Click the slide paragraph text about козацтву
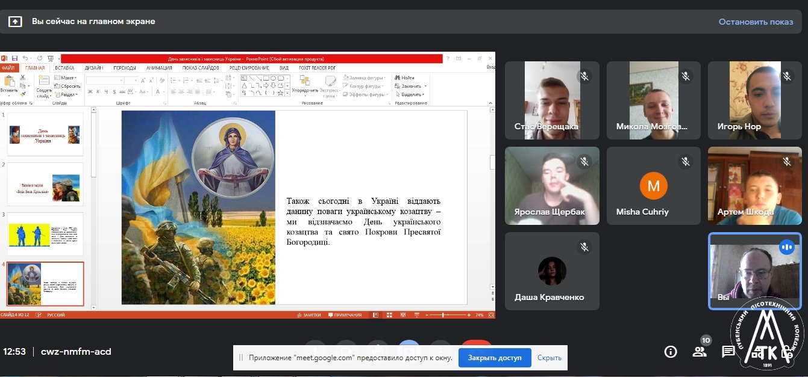 363,221
